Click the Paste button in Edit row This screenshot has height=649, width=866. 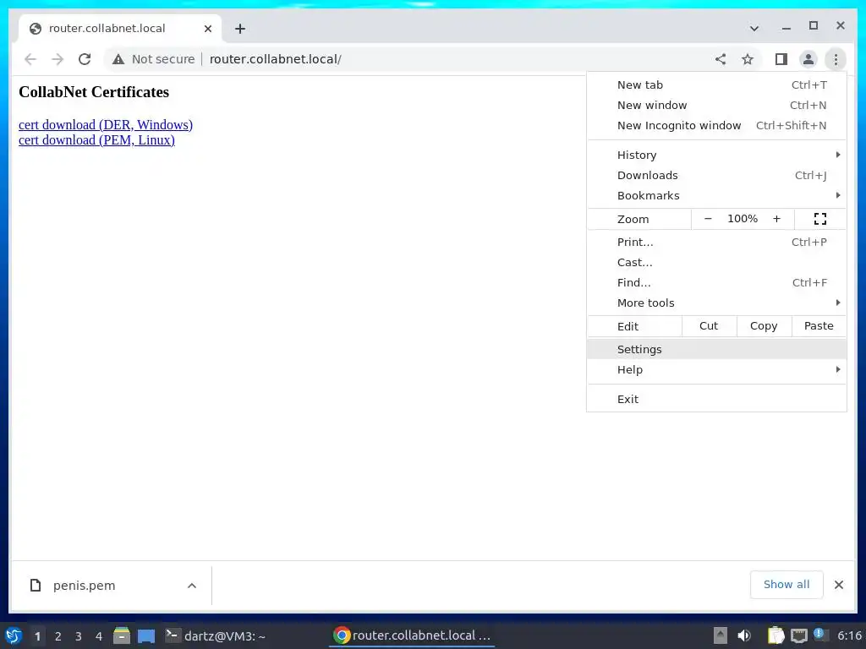[x=819, y=326]
